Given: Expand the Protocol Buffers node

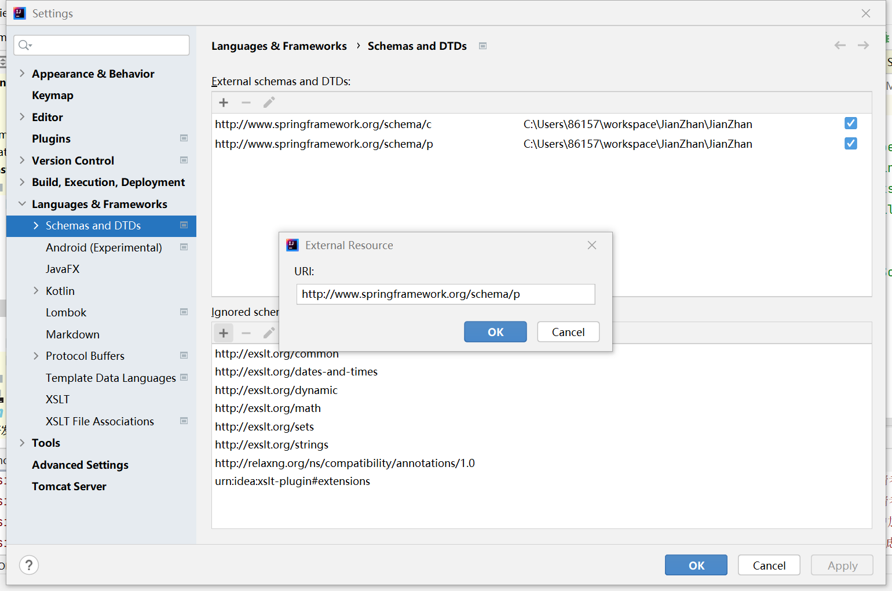Looking at the screenshot, I should pos(36,356).
